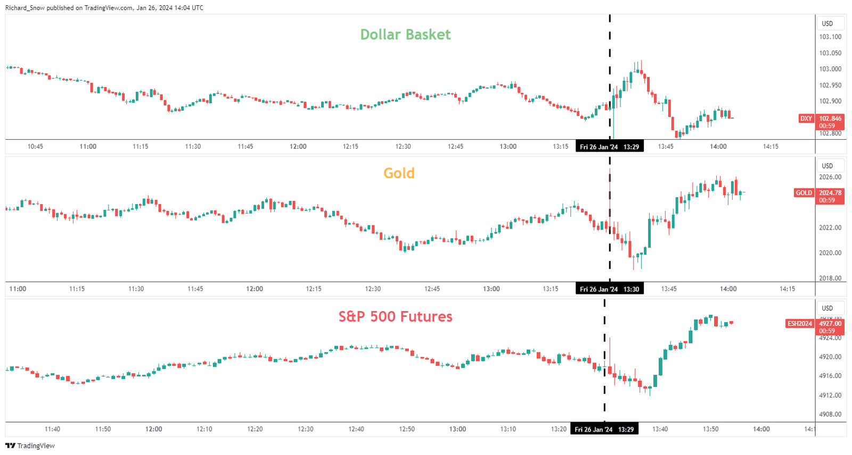Click the orange GOLD ticker tag
Screen dimensions: 852x455
pyautogui.click(x=804, y=193)
